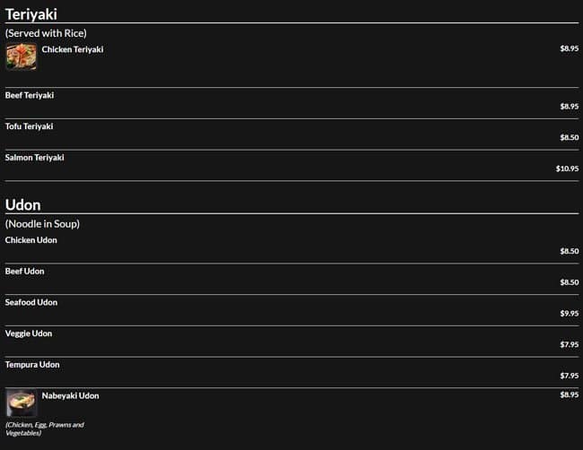583x450 pixels.
Task: Click the $10.95 Salmon Teriyaki price
Action: [567, 169]
